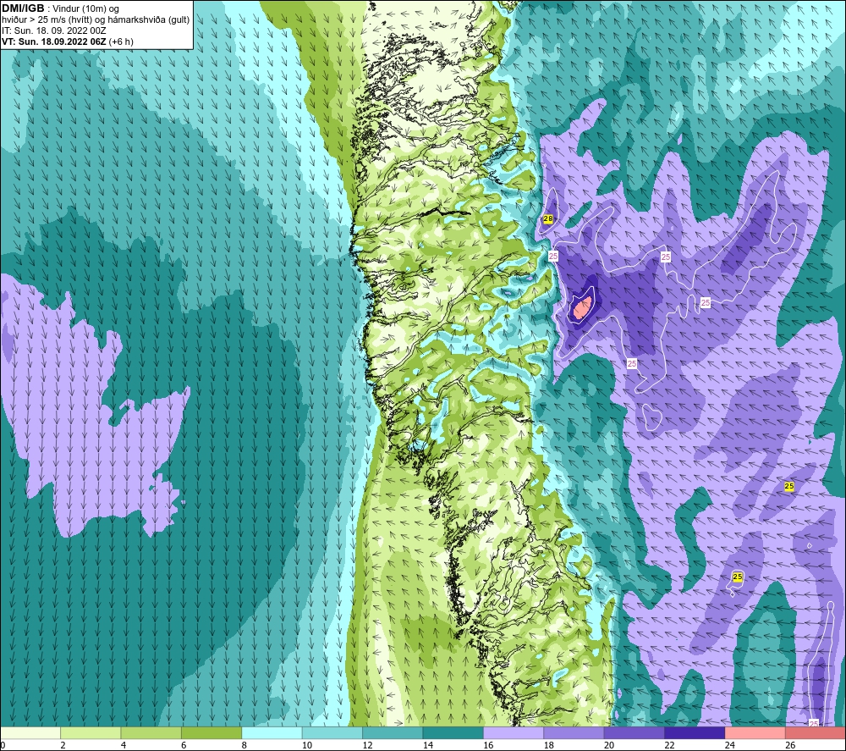This screenshot has height=751, width=846.
Task: Click the 24–26 m/s pink legend swatch
Action: tap(755, 732)
